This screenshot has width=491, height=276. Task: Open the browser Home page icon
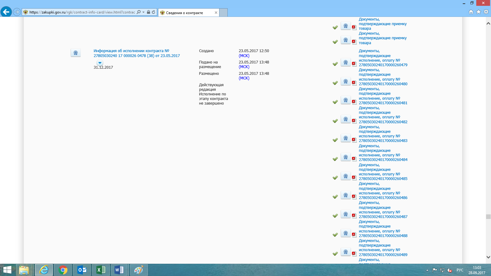coord(471,12)
